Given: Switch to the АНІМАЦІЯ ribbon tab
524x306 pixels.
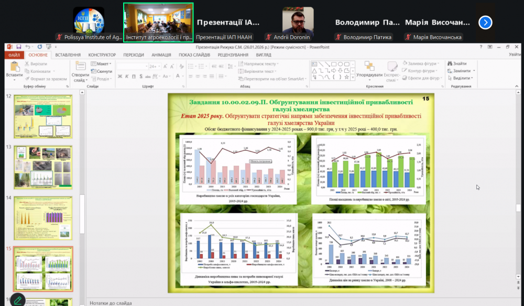Looking at the screenshot, I should tap(161, 54).
